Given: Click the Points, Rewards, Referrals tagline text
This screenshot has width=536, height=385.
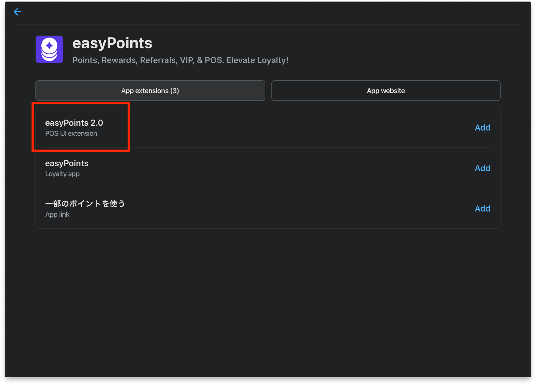Looking at the screenshot, I should click(180, 60).
